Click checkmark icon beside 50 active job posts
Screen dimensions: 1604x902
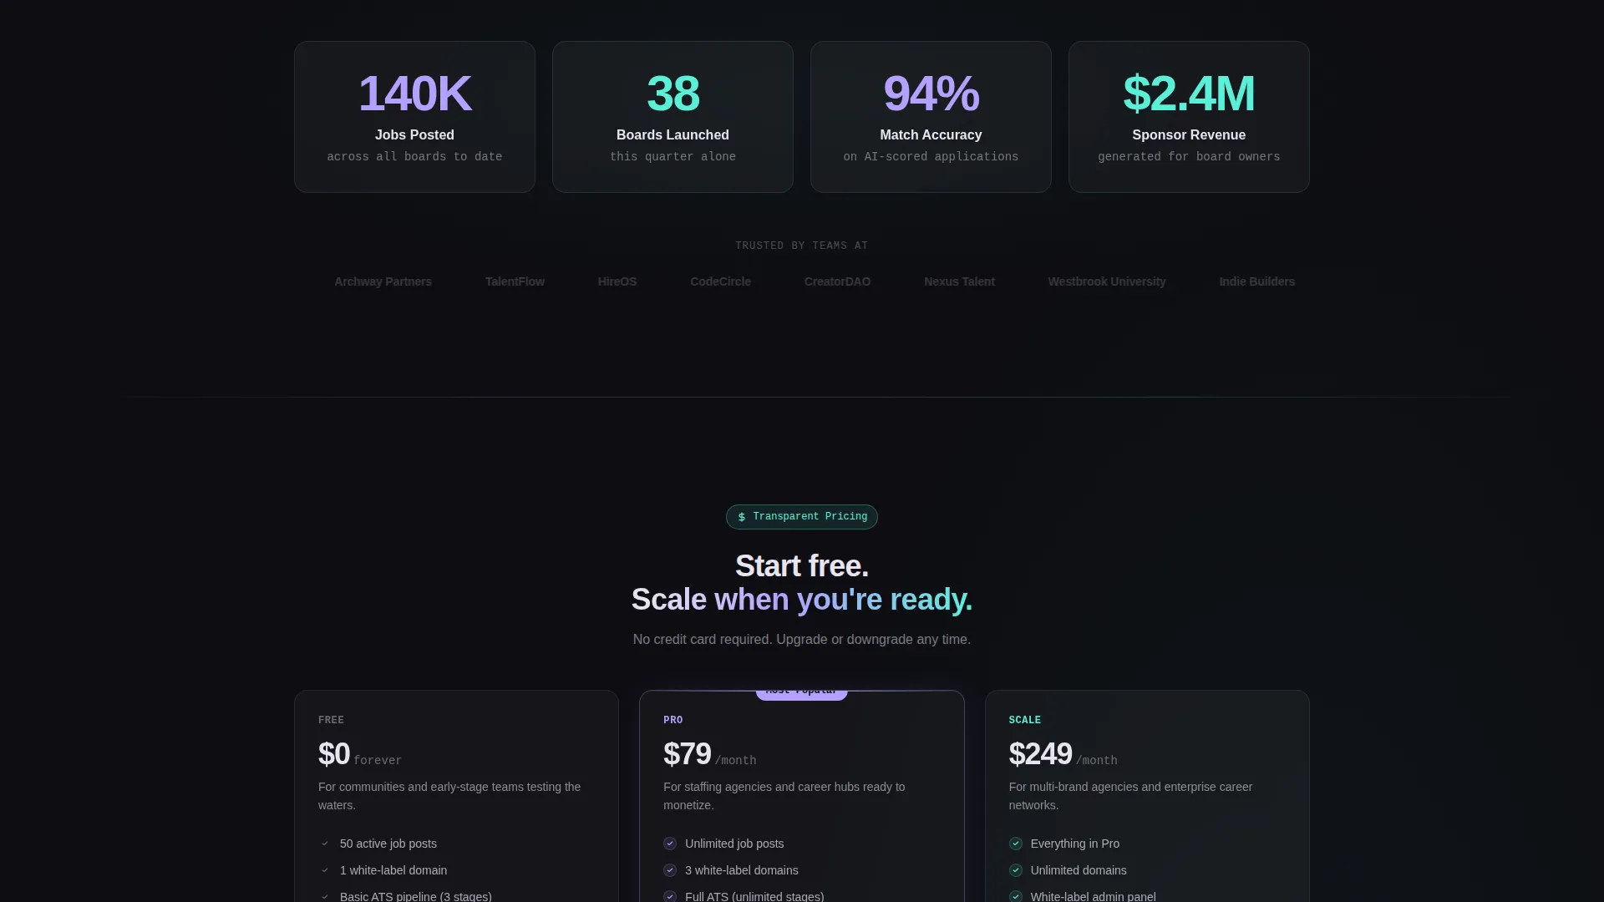[x=325, y=844]
